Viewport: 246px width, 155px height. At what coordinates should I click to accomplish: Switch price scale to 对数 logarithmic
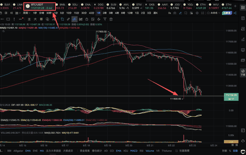(225, 151)
